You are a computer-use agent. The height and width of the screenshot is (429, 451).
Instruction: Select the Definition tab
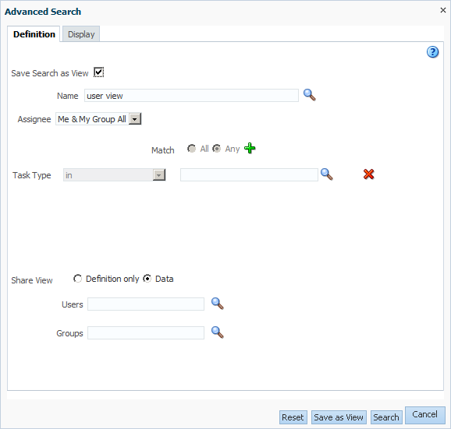pyautogui.click(x=34, y=34)
